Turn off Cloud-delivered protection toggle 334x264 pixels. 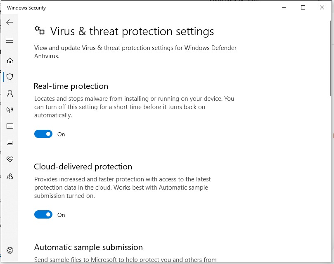pyautogui.click(x=43, y=215)
